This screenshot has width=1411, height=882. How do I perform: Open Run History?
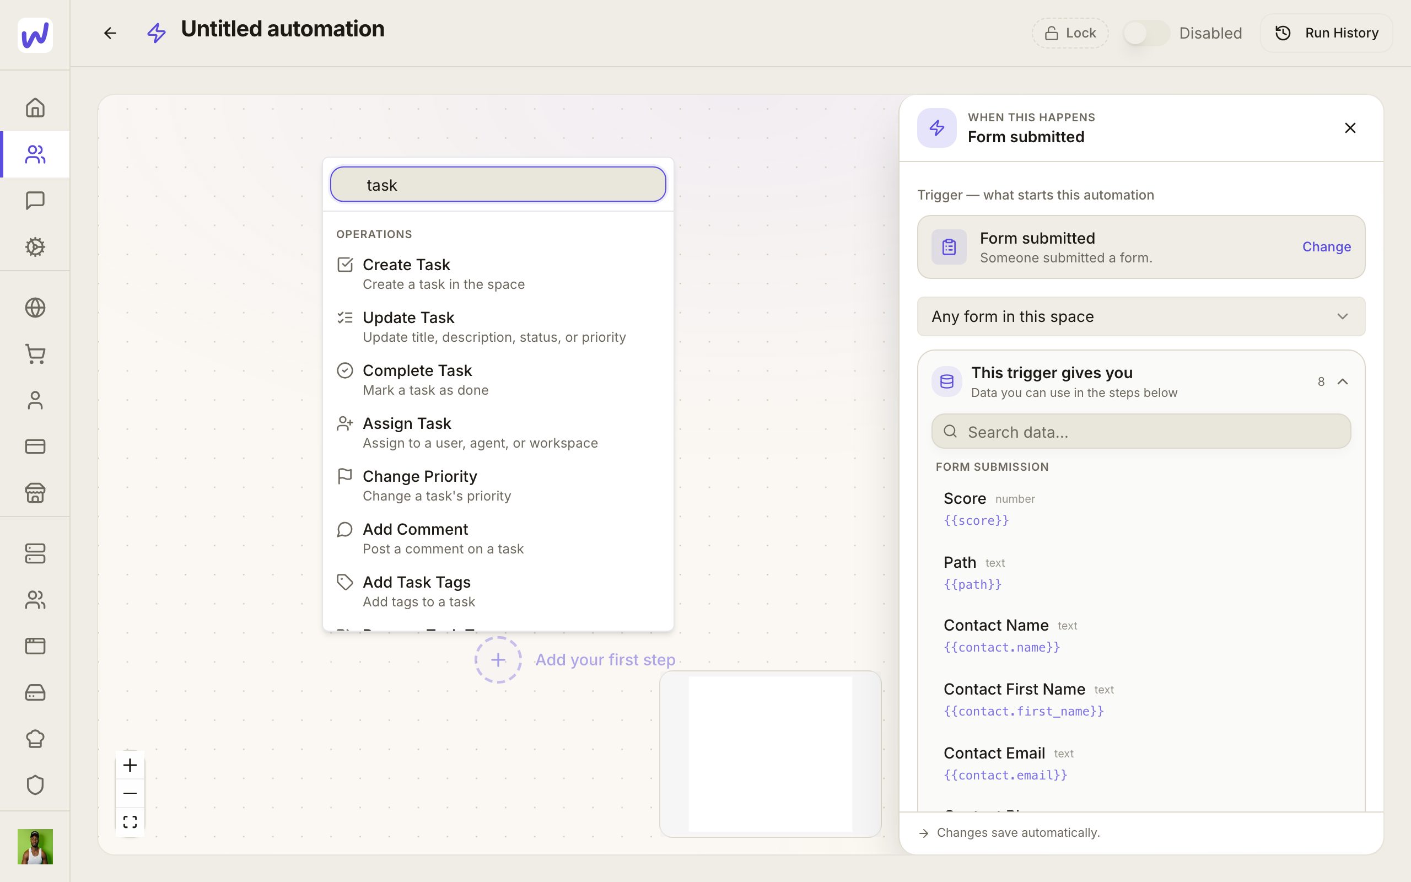click(x=1327, y=33)
